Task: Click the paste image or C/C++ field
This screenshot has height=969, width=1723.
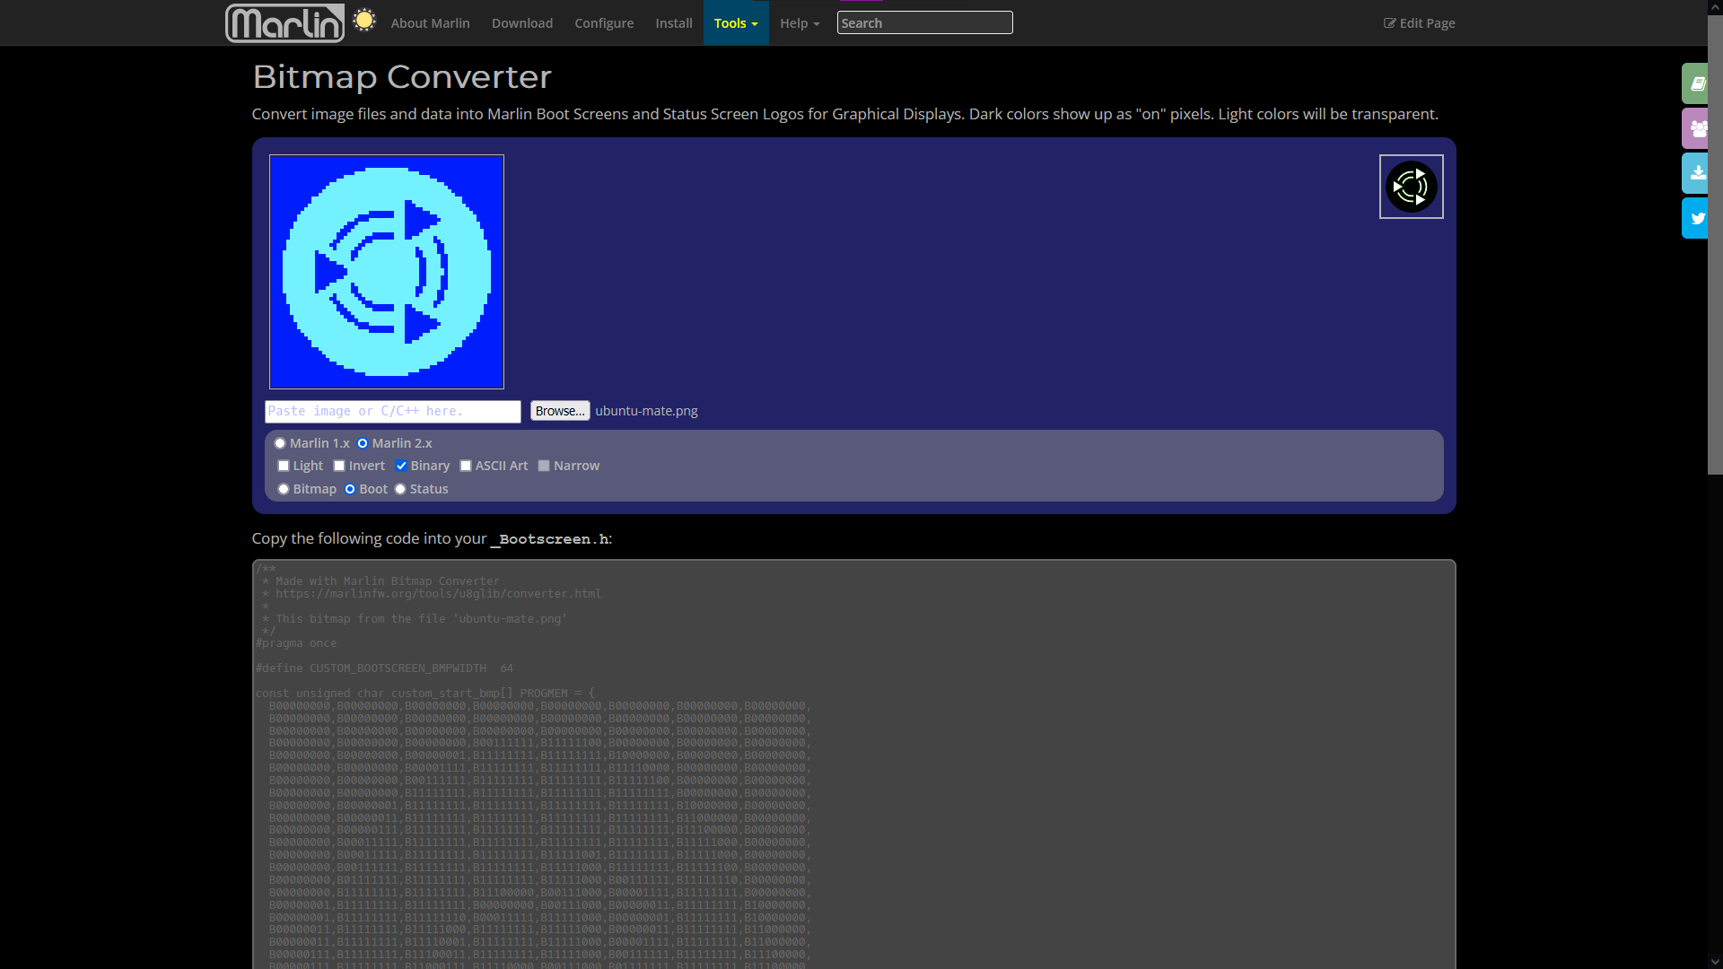Action: (392, 411)
